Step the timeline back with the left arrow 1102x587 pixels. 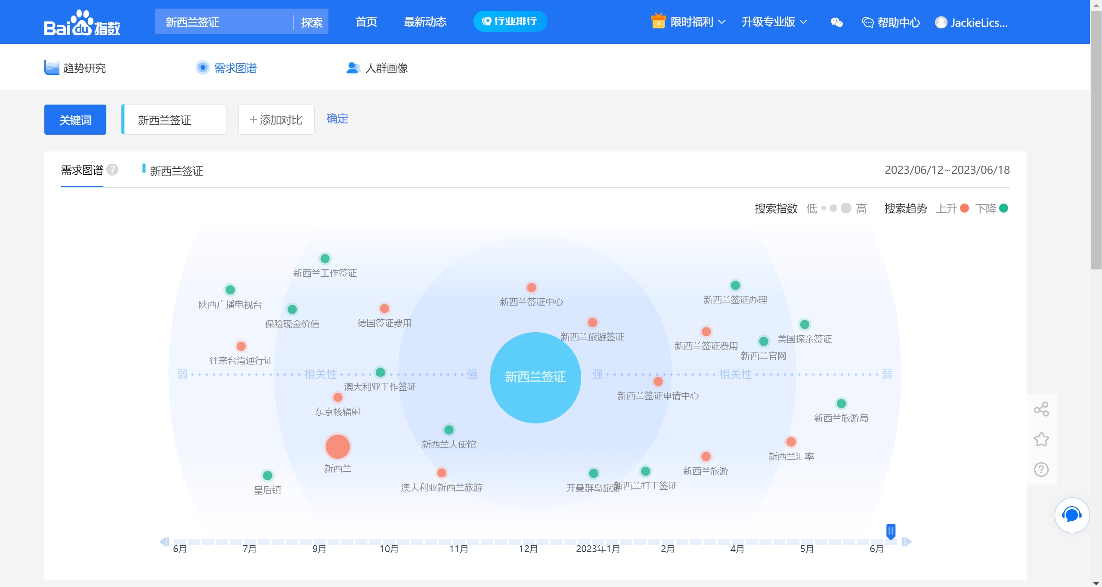(x=164, y=541)
